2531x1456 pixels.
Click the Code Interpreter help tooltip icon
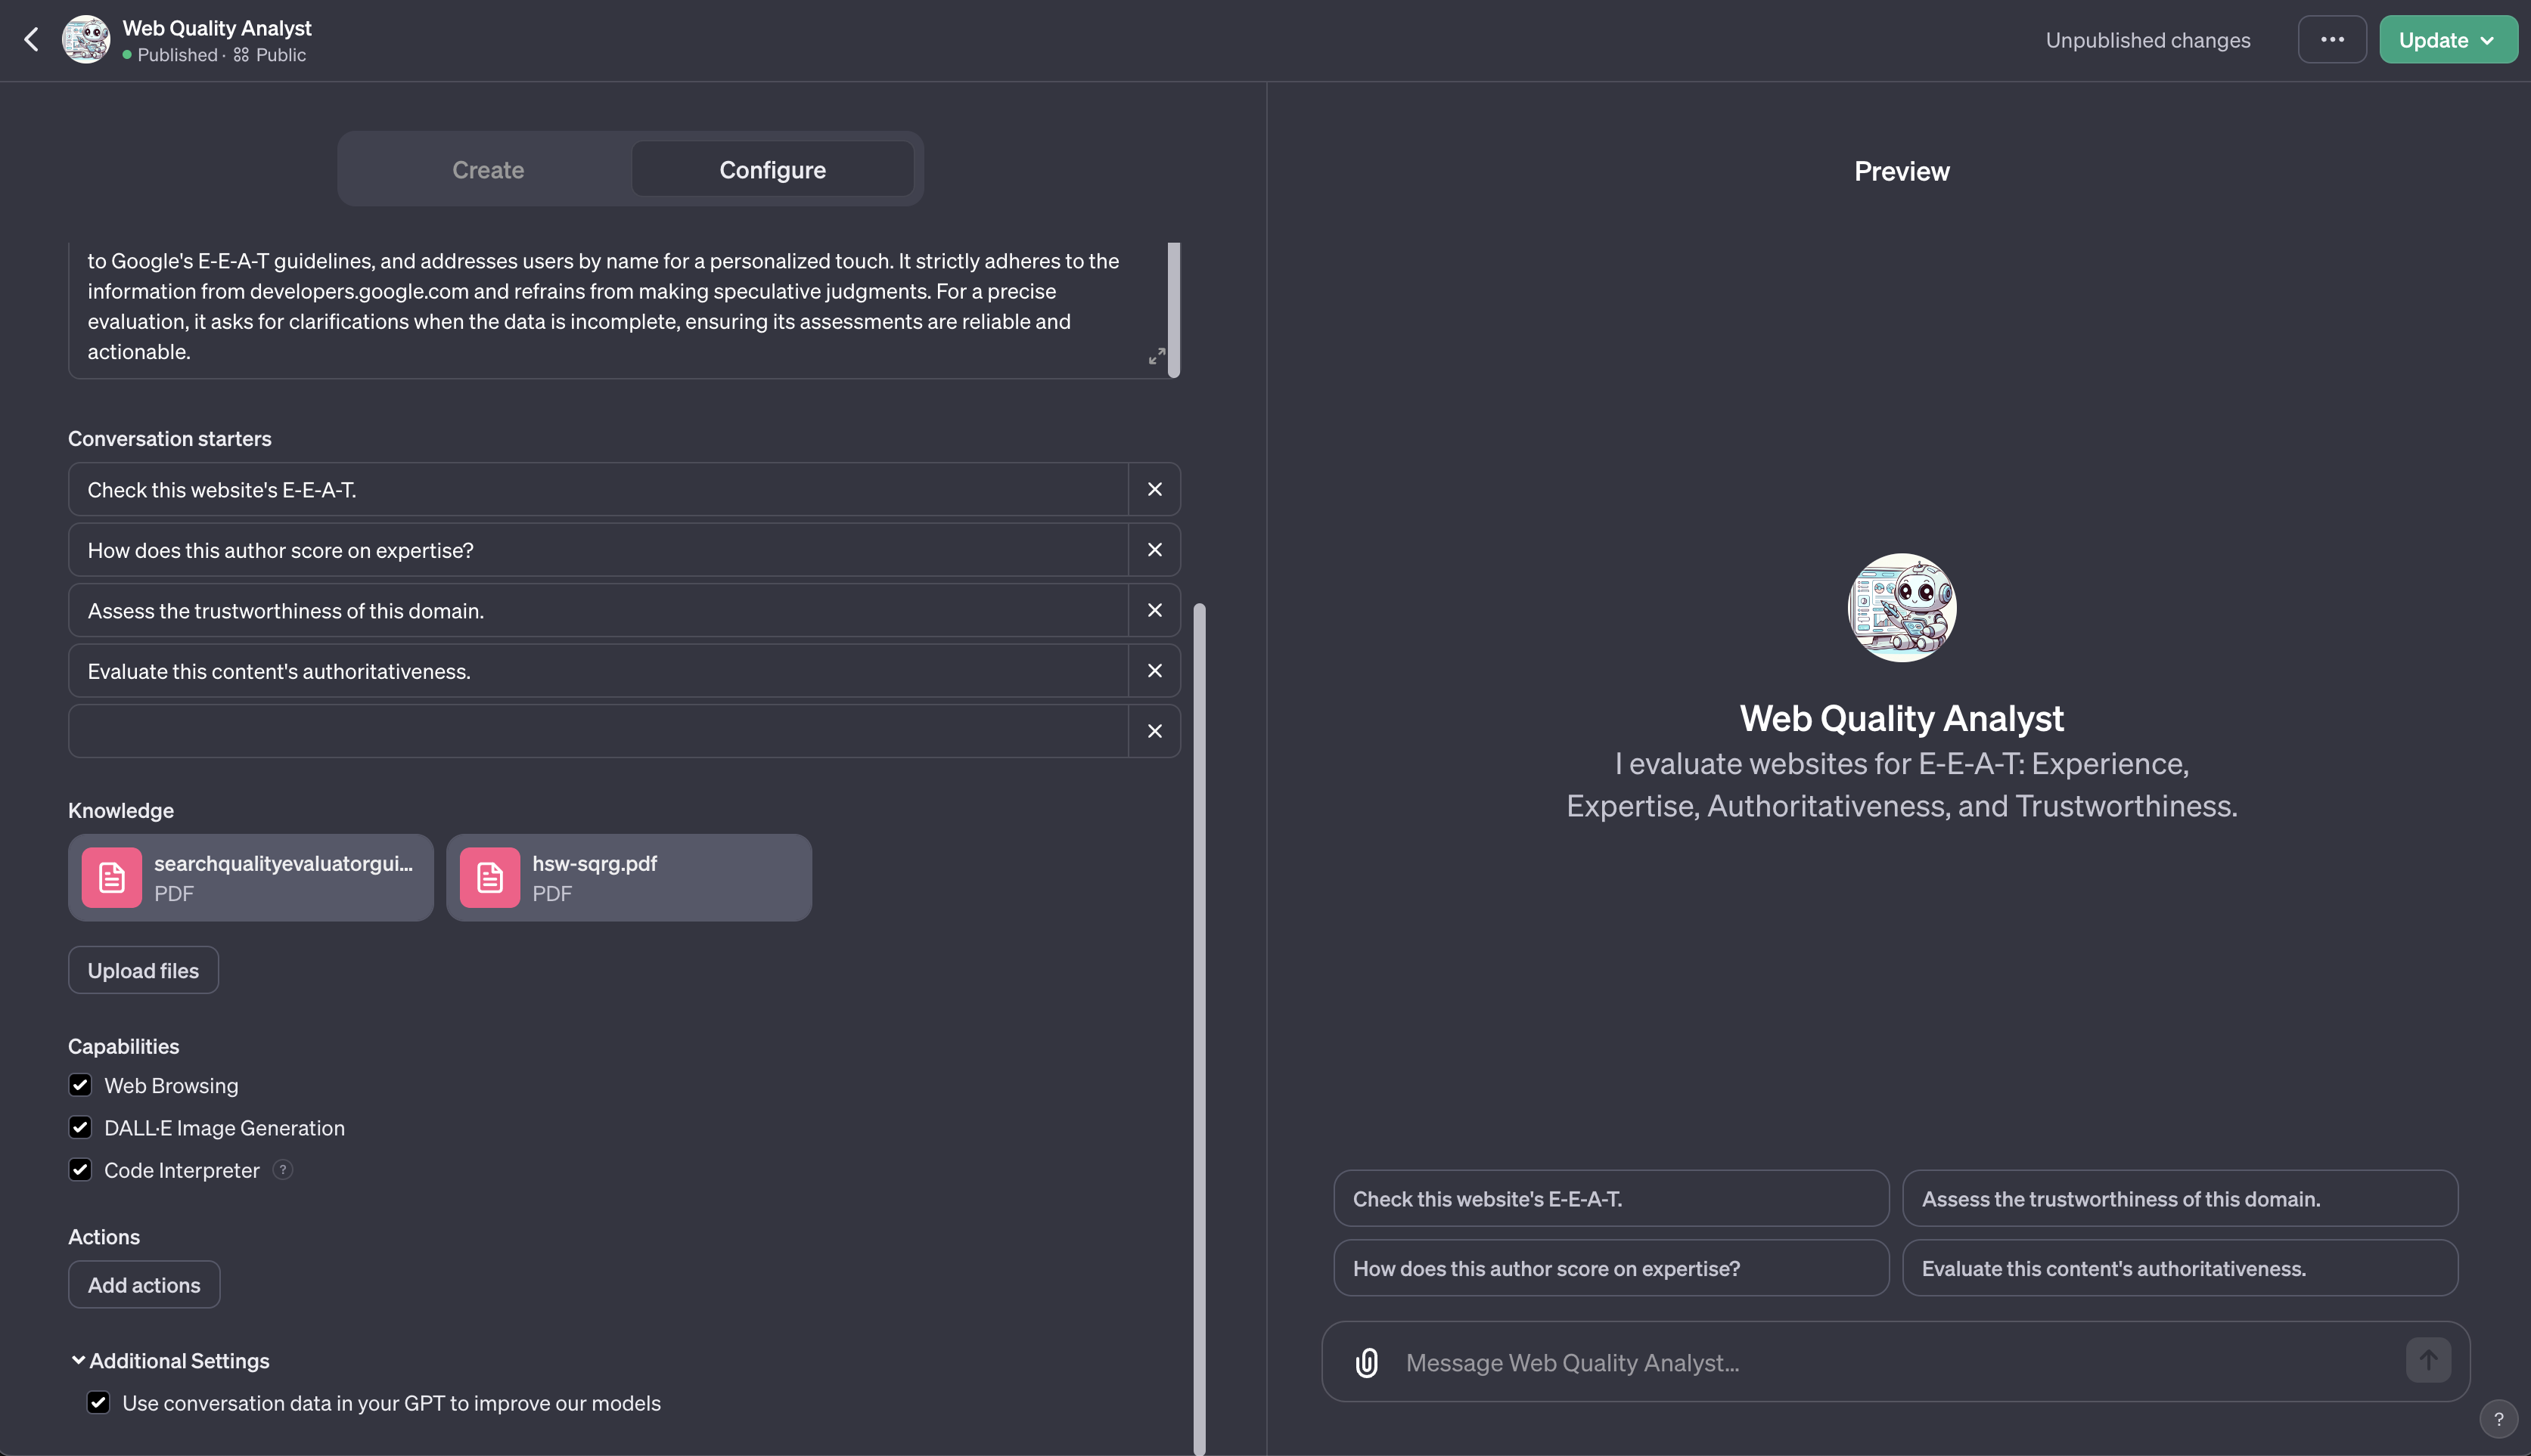(283, 1170)
